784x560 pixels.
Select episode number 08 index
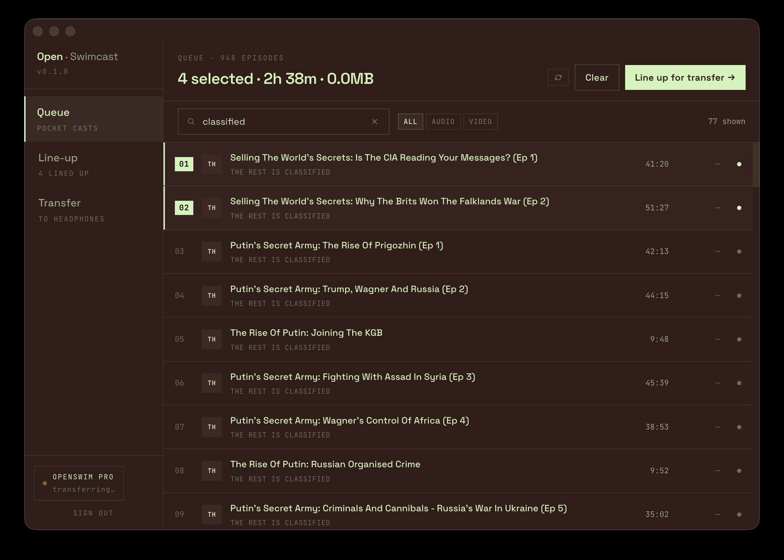(179, 471)
